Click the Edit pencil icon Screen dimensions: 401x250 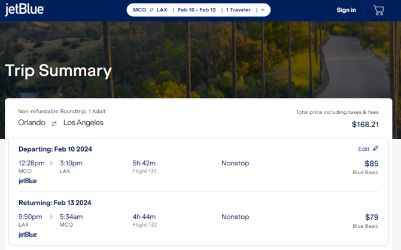point(375,149)
